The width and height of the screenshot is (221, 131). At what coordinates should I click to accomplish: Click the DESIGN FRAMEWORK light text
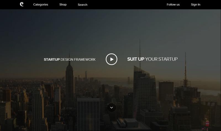pos(78,60)
